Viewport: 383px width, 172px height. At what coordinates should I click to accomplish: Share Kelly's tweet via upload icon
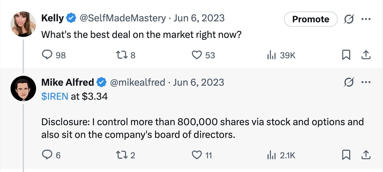[x=365, y=55]
